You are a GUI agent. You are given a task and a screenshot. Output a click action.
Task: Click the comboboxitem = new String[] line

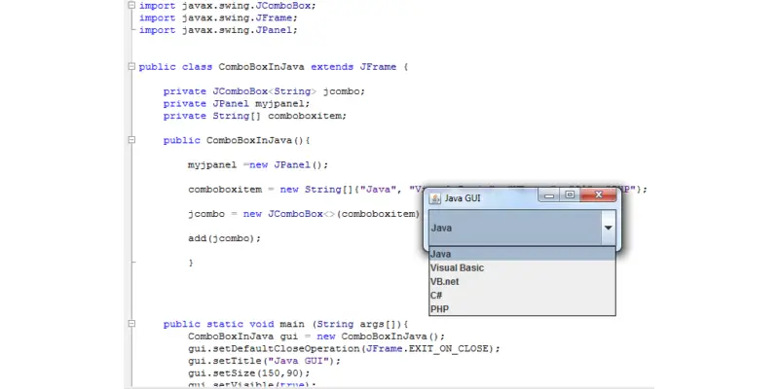pos(418,190)
